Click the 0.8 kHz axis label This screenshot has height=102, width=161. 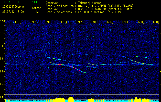(x=2, y=71)
